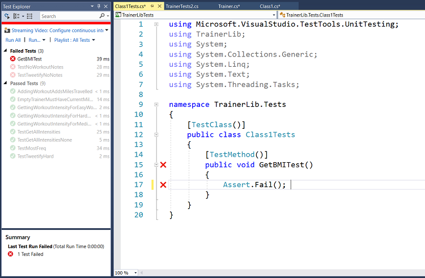Click the run tests after build icon
The width and height of the screenshot is (425, 278).
[7, 16]
